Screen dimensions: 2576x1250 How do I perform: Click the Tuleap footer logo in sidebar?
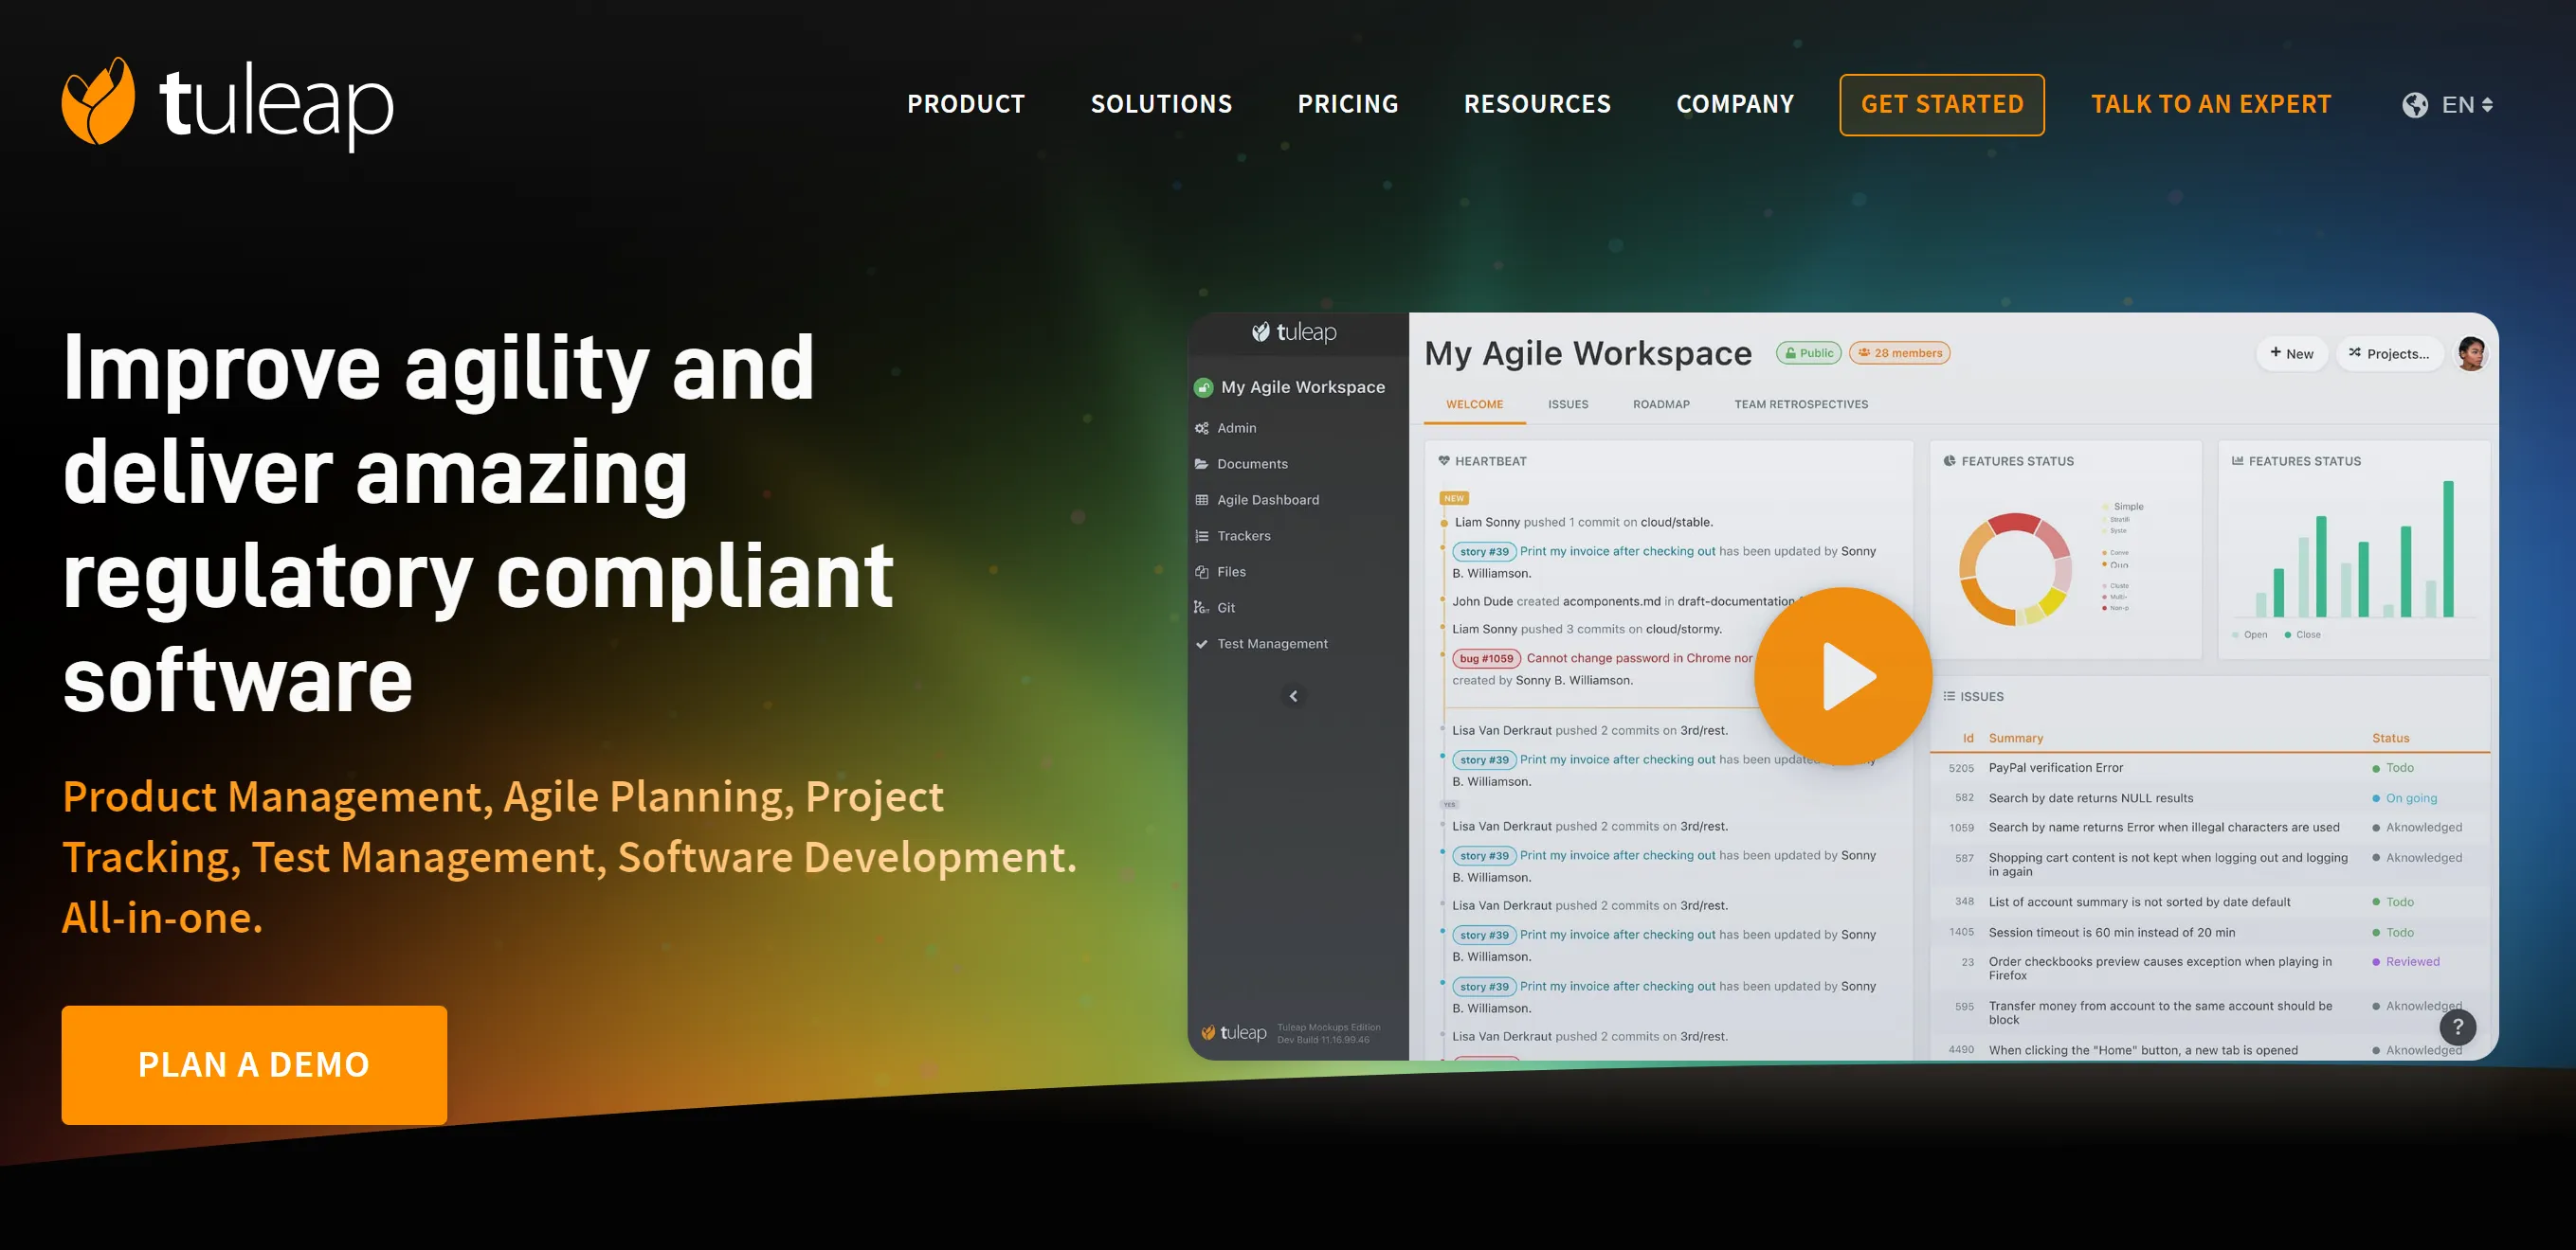(x=1233, y=1032)
